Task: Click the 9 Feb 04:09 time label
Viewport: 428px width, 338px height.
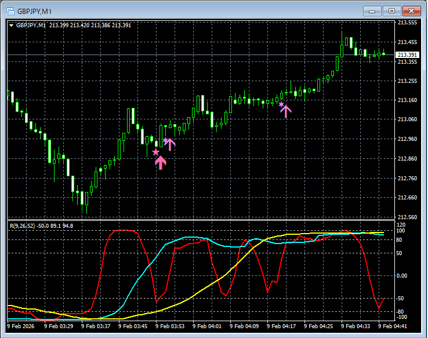Action: click(x=244, y=326)
